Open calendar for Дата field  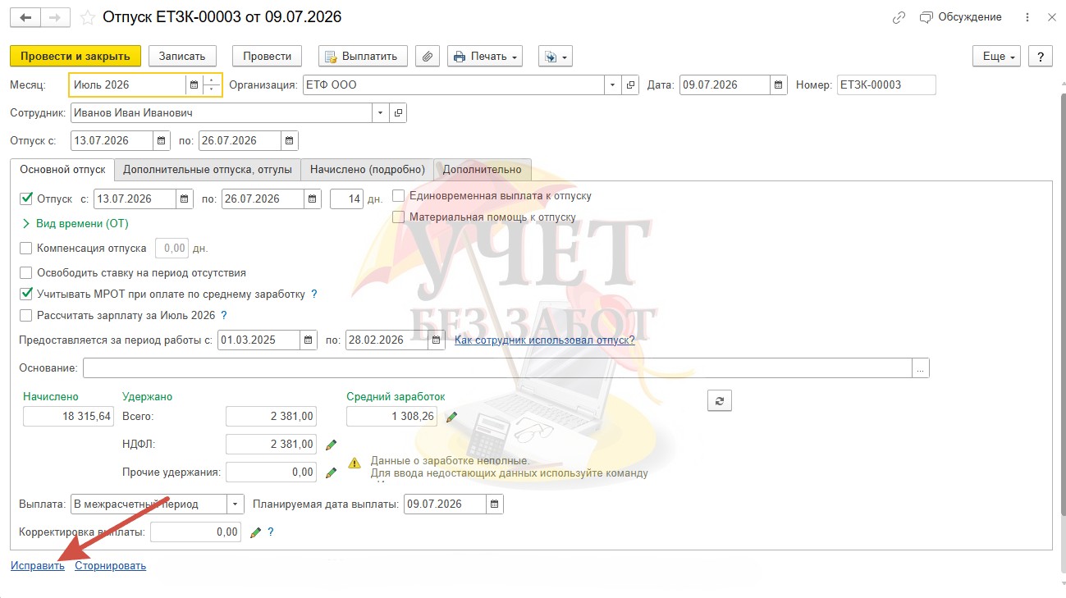779,84
